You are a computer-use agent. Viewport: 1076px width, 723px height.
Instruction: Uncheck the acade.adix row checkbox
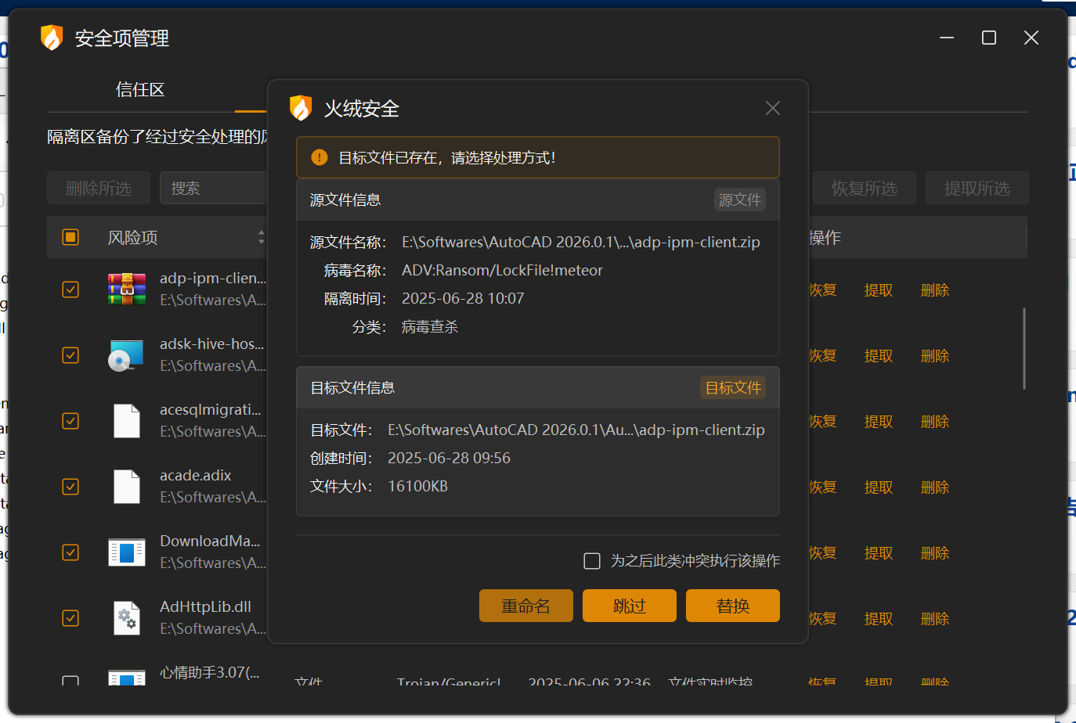point(70,487)
